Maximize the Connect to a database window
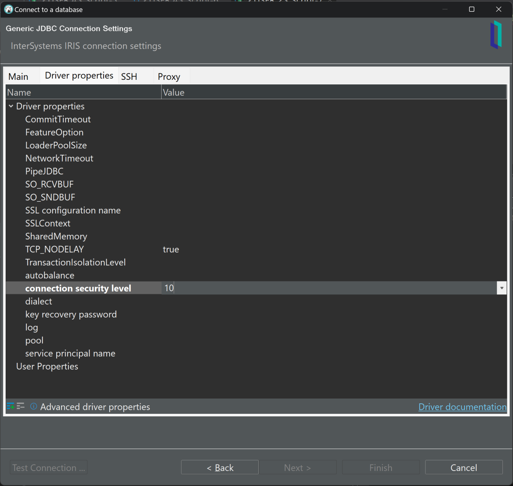513x486 pixels. (x=472, y=9)
